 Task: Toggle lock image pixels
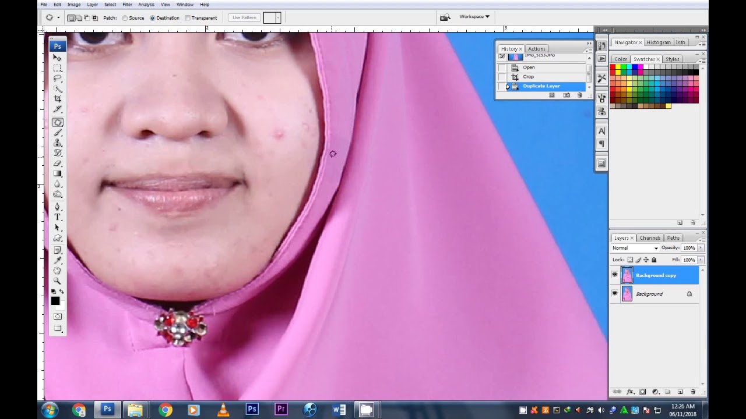click(638, 260)
